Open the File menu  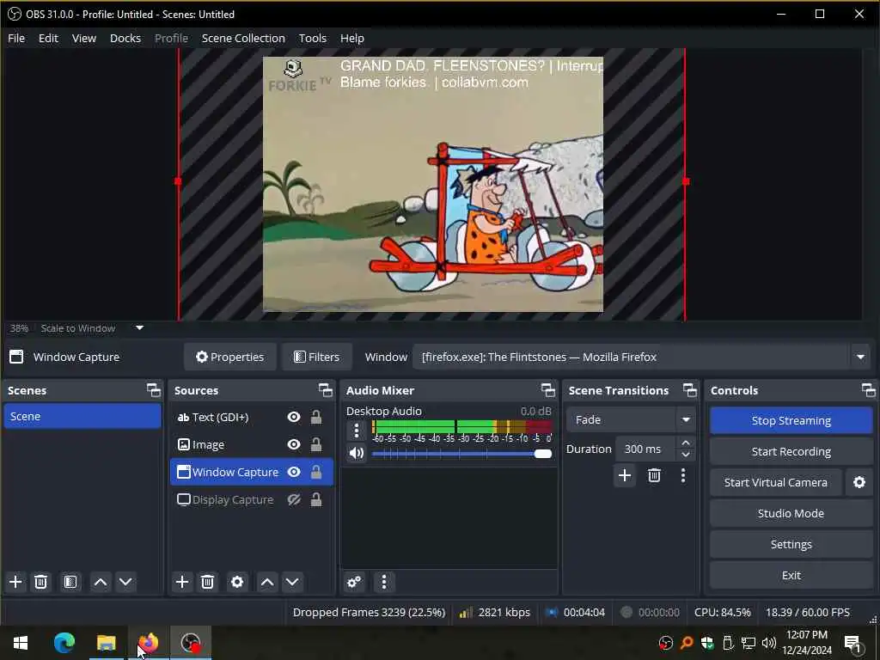(16, 38)
